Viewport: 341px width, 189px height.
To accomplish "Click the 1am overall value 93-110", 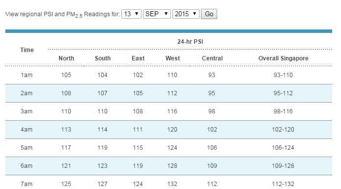I will (x=283, y=75).
